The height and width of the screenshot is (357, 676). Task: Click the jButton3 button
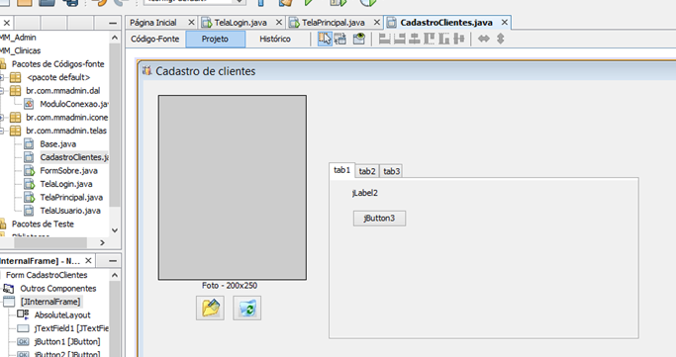click(x=379, y=219)
